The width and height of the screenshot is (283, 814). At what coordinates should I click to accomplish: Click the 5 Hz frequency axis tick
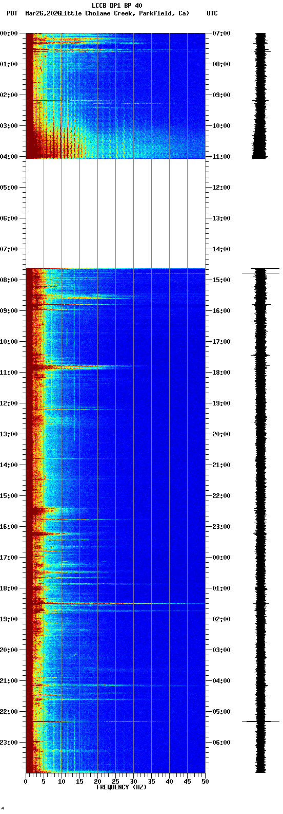click(44, 782)
